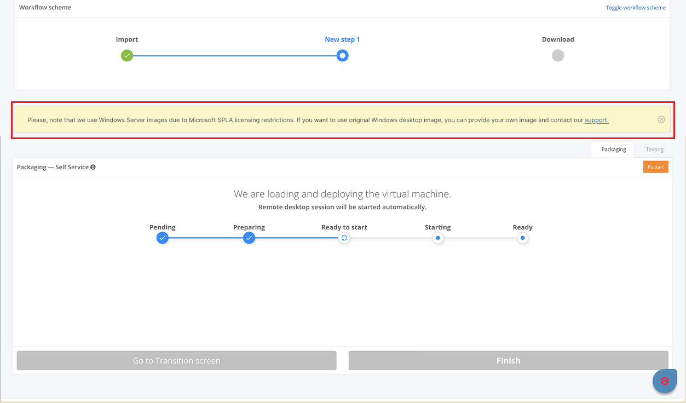Screen dimensions: 686x403
Task: Click the Self Service info icon
Action: pos(93,167)
